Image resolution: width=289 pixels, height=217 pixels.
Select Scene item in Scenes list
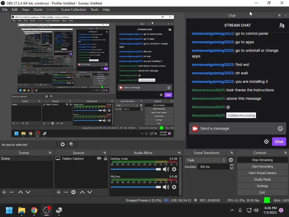[x=26, y=158]
